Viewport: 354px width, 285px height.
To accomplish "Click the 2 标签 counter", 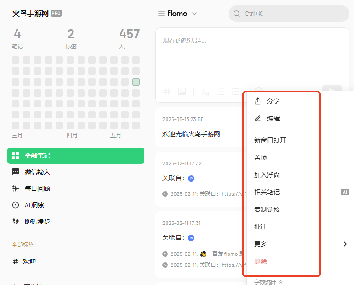I will [71, 39].
